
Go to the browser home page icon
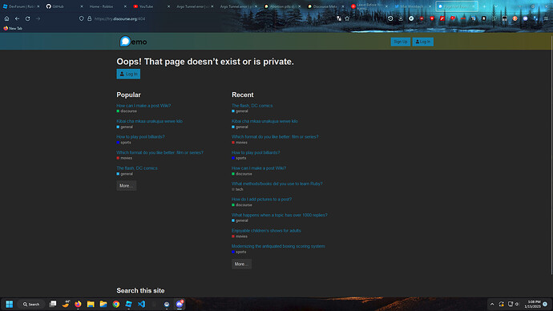[6, 18]
